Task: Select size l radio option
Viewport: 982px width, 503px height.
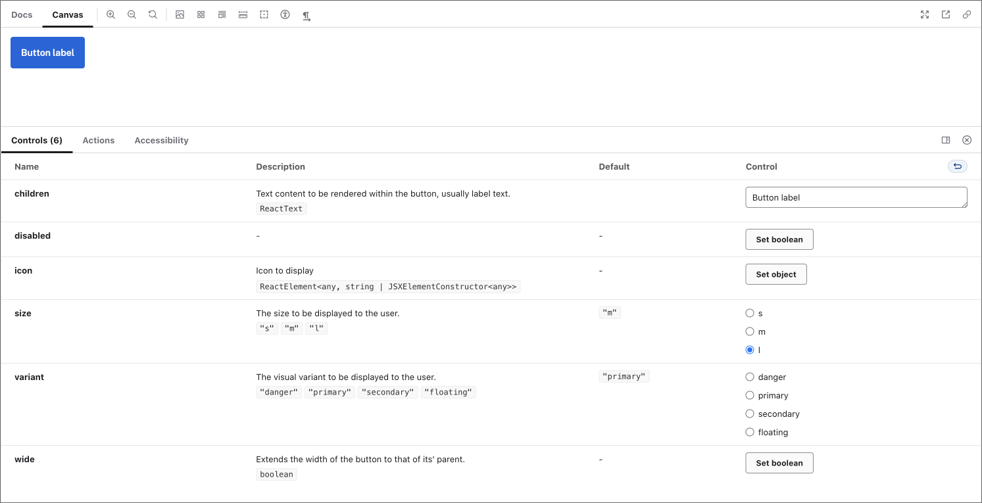Action: [750, 350]
